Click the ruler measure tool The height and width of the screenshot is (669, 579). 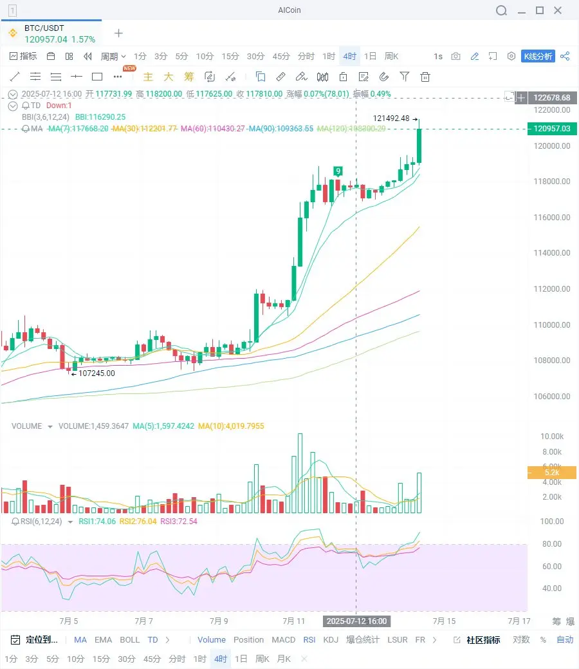(x=280, y=77)
